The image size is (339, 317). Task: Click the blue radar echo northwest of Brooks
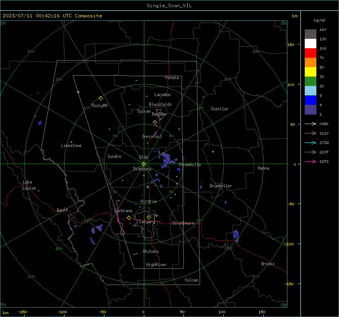pyautogui.click(x=236, y=234)
